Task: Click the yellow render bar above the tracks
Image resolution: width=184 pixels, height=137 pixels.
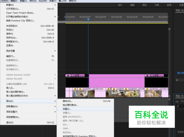Action: [117, 23]
